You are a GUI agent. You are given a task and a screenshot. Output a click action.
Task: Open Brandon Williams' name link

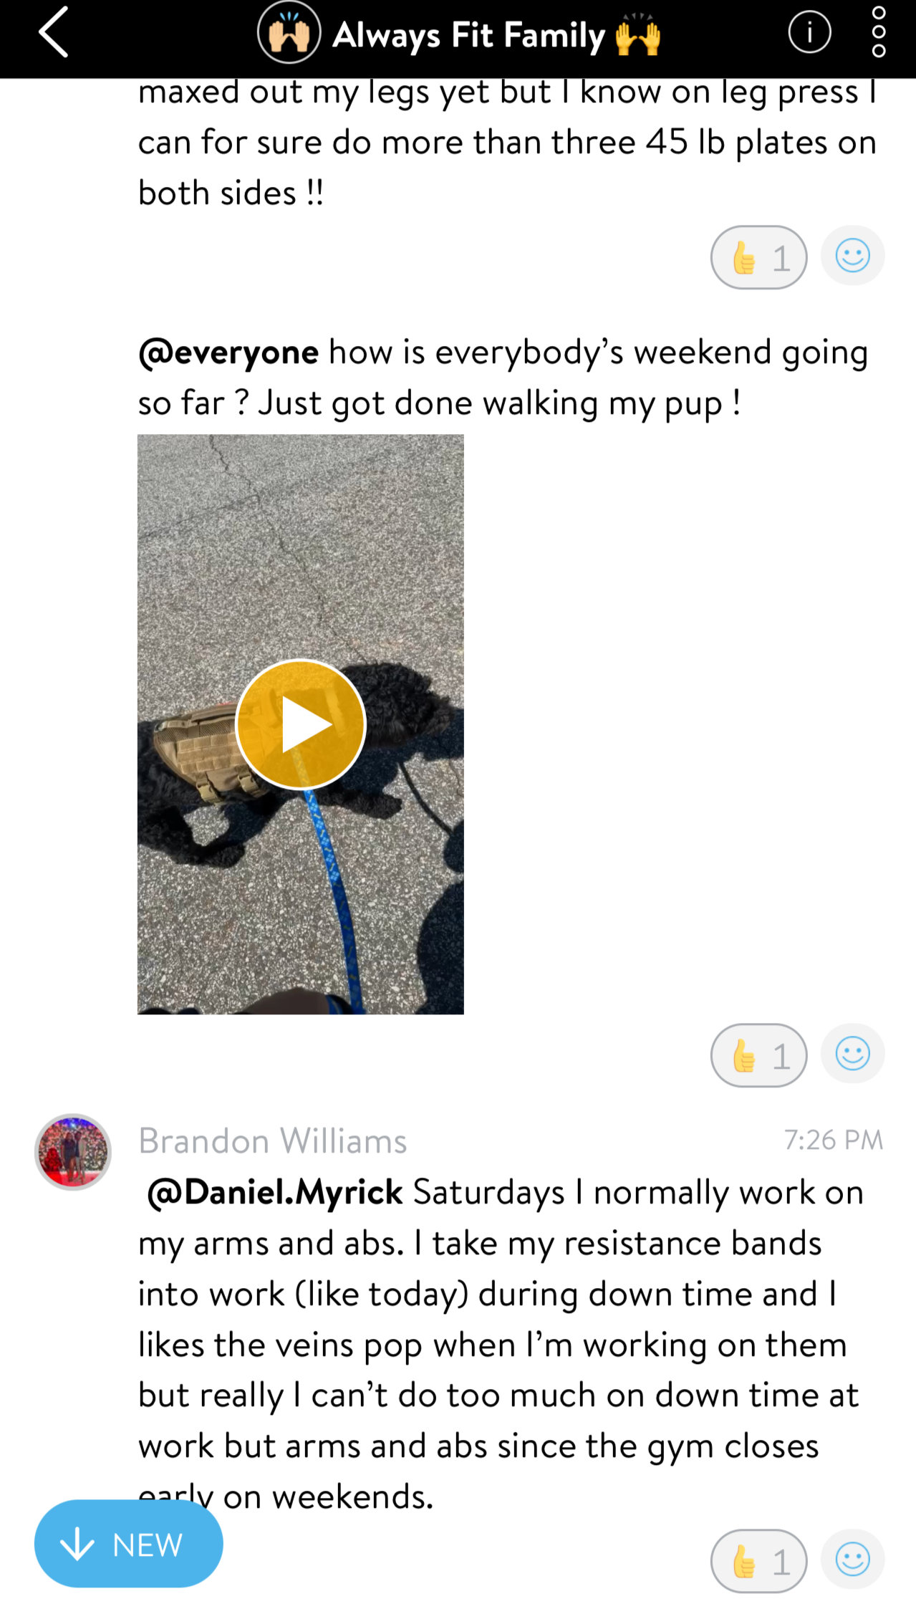tap(273, 1140)
